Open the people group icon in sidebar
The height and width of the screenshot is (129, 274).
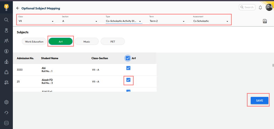point(6,41)
